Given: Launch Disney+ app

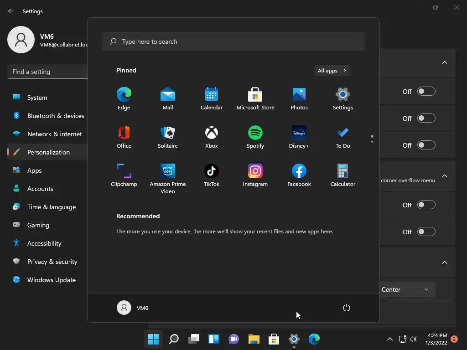Looking at the screenshot, I should [x=299, y=137].
